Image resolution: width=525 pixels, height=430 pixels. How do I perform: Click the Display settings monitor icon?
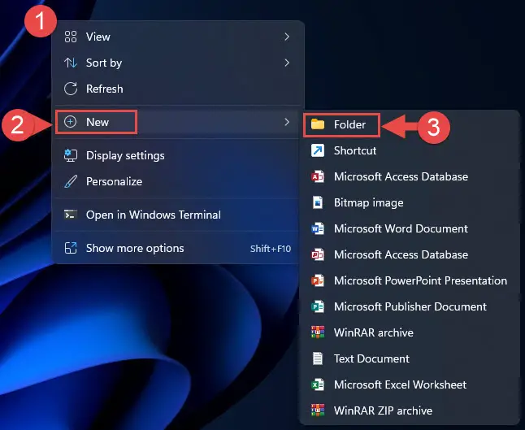click(71, 155)
